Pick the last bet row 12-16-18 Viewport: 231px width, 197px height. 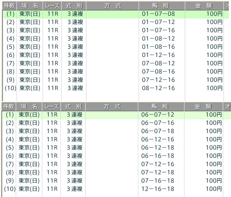(x=158, y=189)
